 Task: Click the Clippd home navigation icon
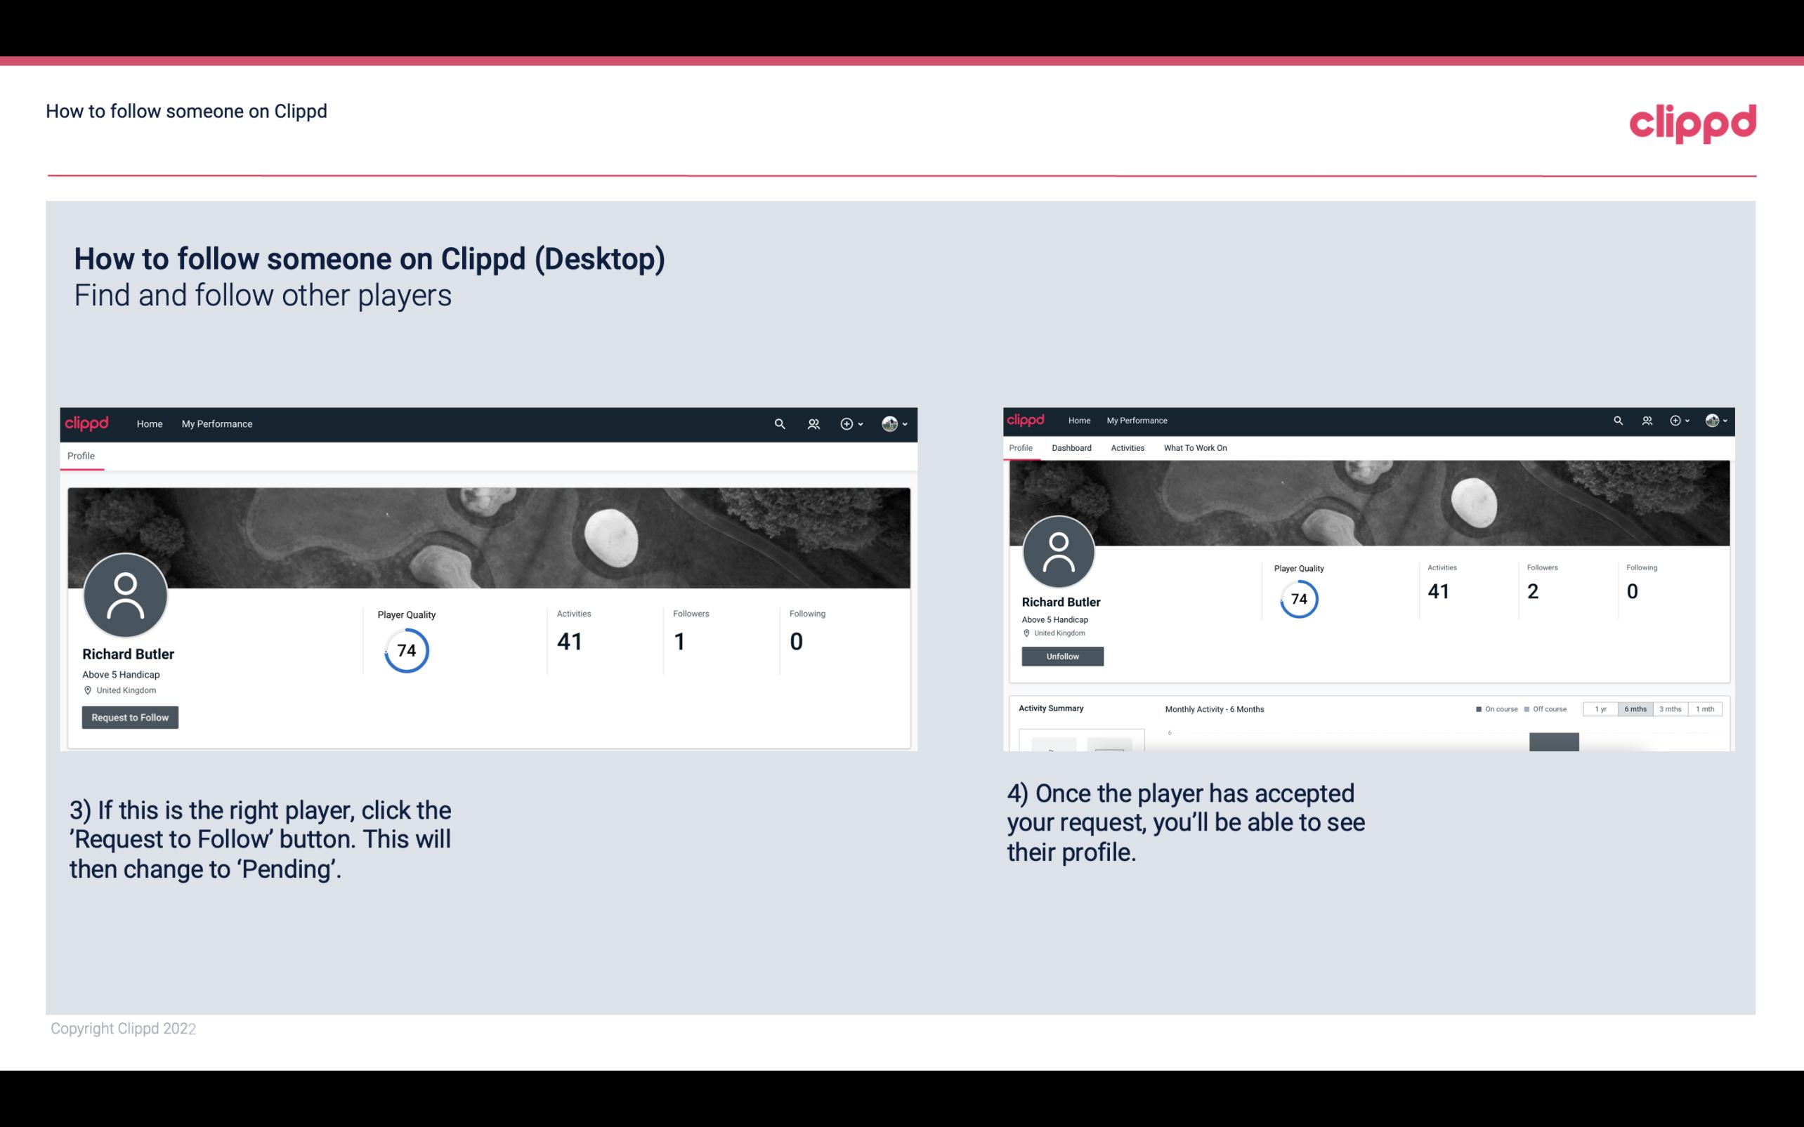click(x=86, y=423)
